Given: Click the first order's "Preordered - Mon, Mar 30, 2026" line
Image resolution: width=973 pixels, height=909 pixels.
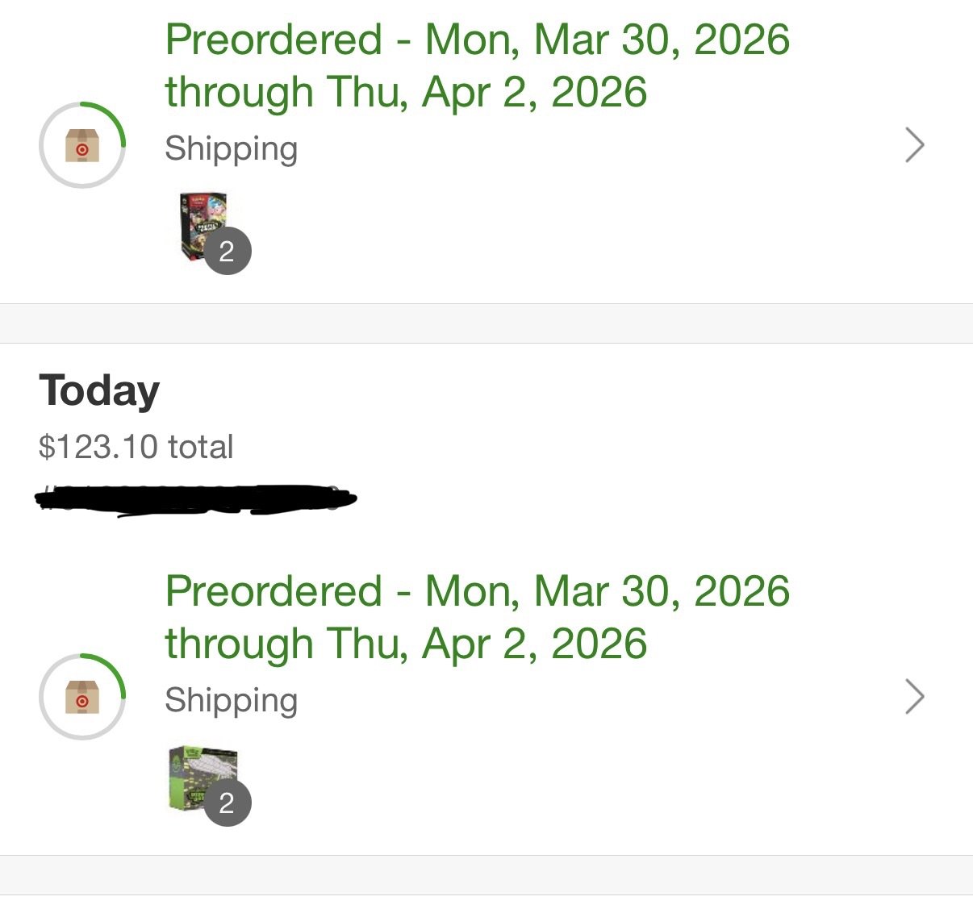Looking at the screenshot, I should coord(477,40).
